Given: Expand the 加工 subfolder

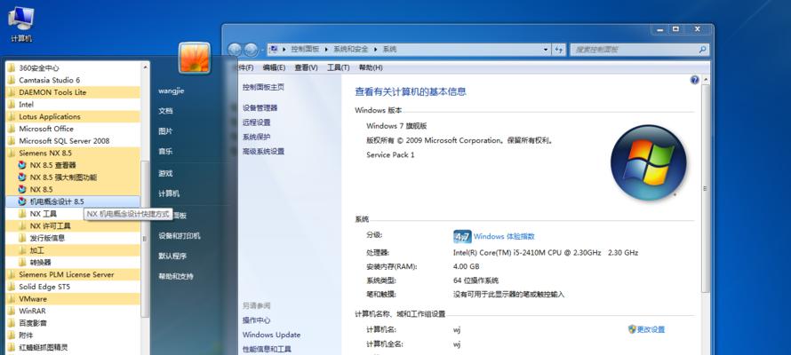Looking at the screenshot, I should coord(73,250).
